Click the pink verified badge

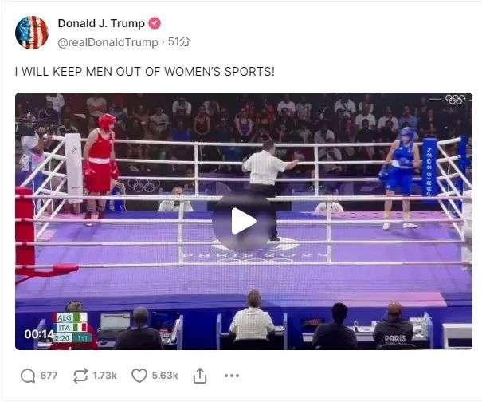[155, 23]
